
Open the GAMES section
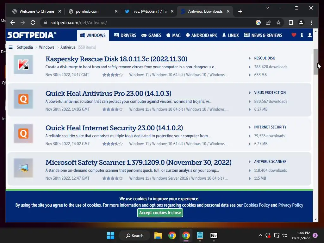(151, 35)
